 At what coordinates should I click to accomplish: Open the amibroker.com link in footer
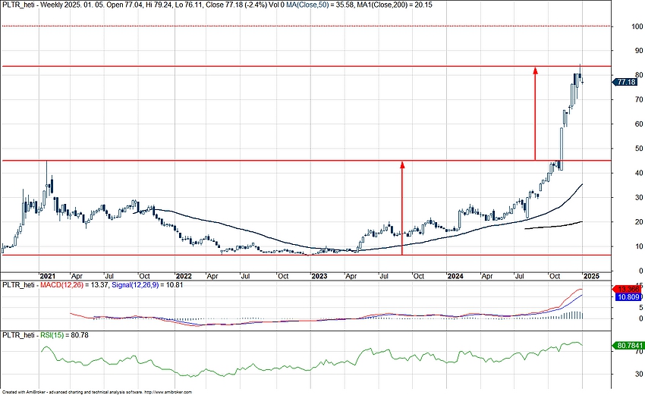168,393
